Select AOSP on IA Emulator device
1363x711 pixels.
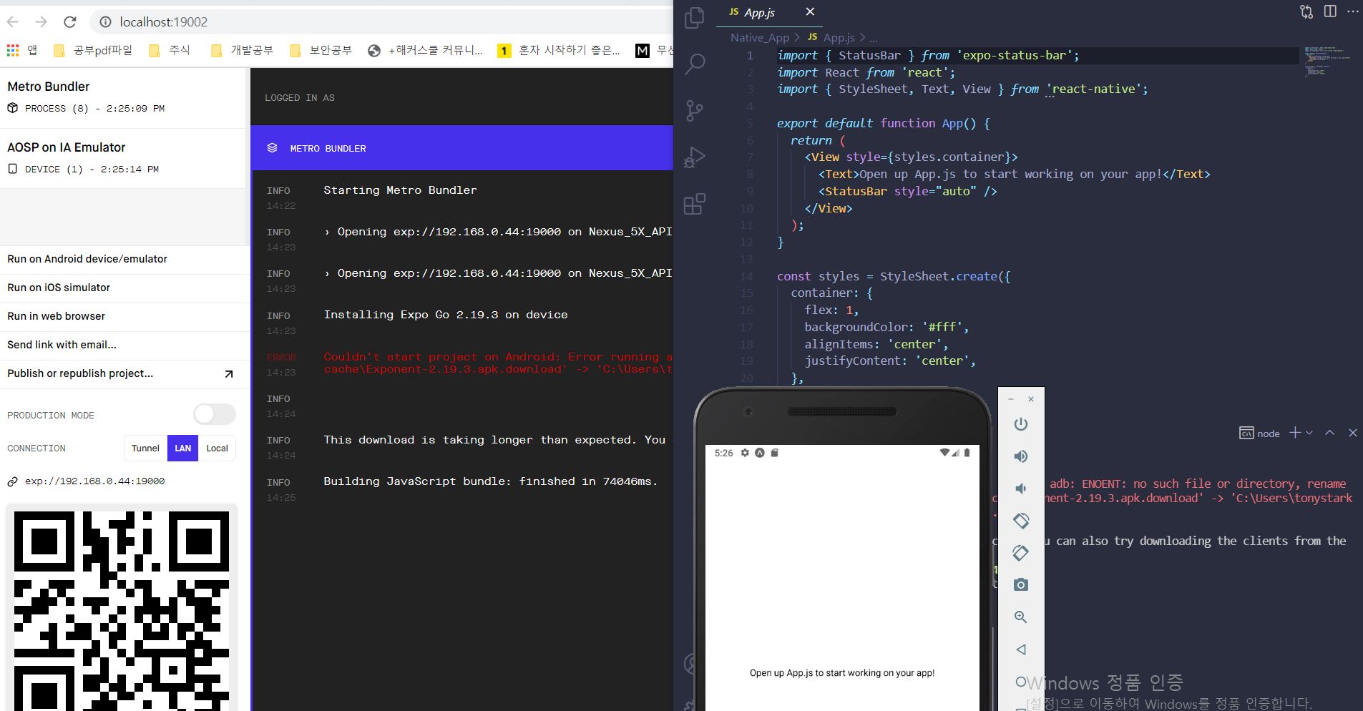(x=122, y=158)
